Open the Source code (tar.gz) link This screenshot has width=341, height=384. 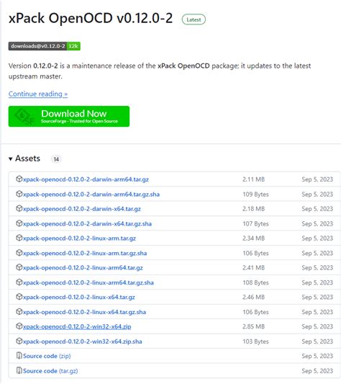pyautogui.click(x=50, y=371)
